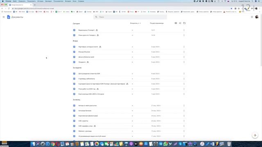Create a new document with plus button
The width and height of the screenshot is (262, 147).
point(255,135)
